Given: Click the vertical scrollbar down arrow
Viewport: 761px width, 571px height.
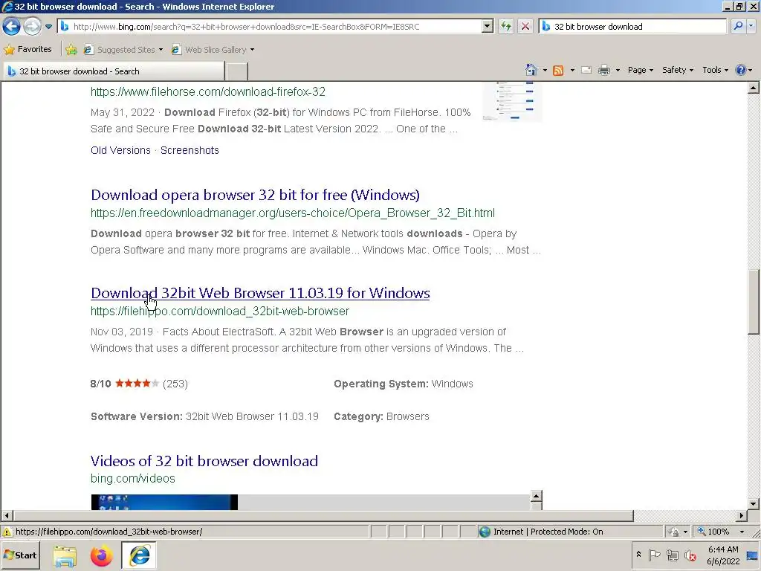Looking at the screenshot, I should [x=754, y=504].
